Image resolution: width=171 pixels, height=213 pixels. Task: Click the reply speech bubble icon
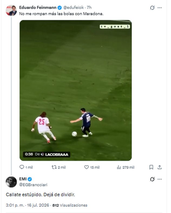point(22,167)
